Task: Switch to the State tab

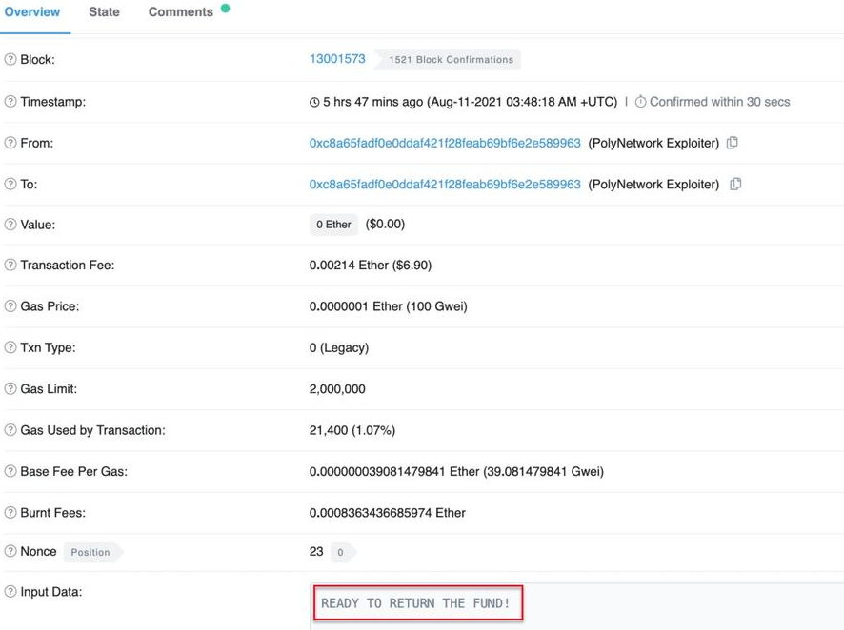Action: click(104, 11)
